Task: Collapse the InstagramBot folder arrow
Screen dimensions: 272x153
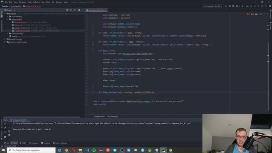Action: [x=8, y=19]
